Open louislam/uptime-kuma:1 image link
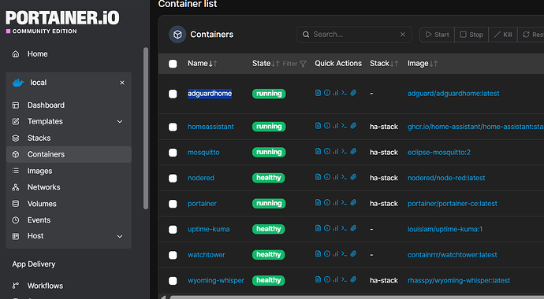The height and width of the screenshot is (299, 544). tap(445, 229)
